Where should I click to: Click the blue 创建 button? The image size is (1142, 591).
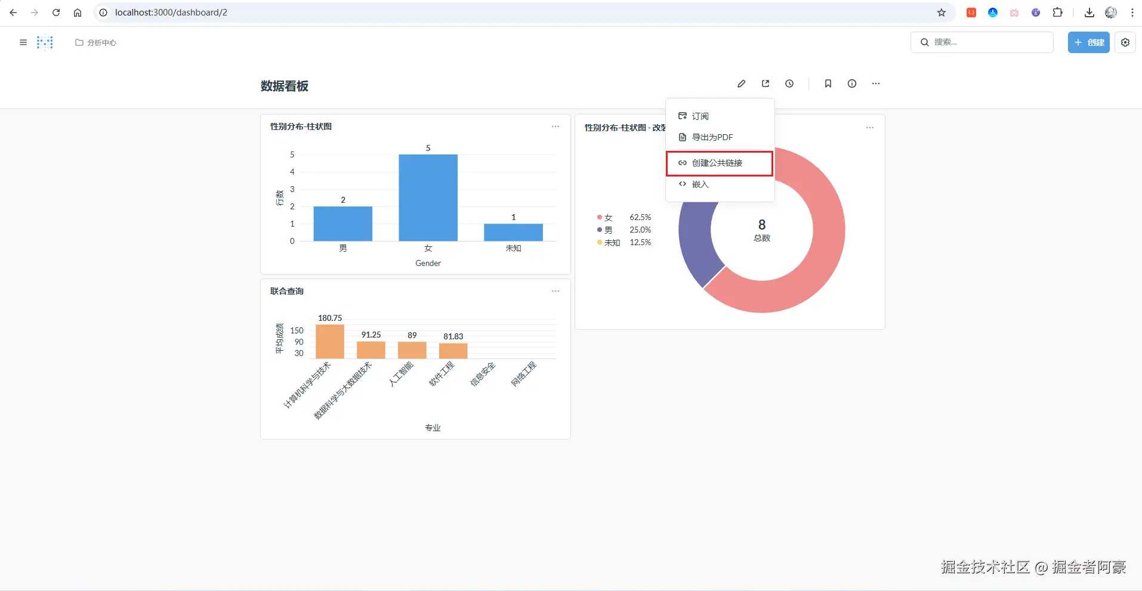click(x=1088, y=42)
